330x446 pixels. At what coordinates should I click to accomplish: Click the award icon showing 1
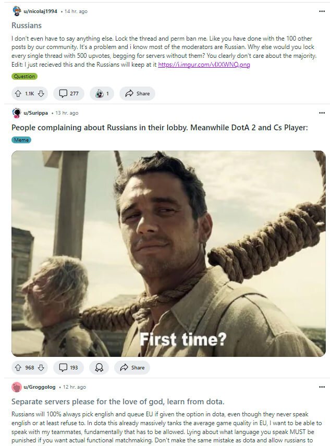pos(102,94)
